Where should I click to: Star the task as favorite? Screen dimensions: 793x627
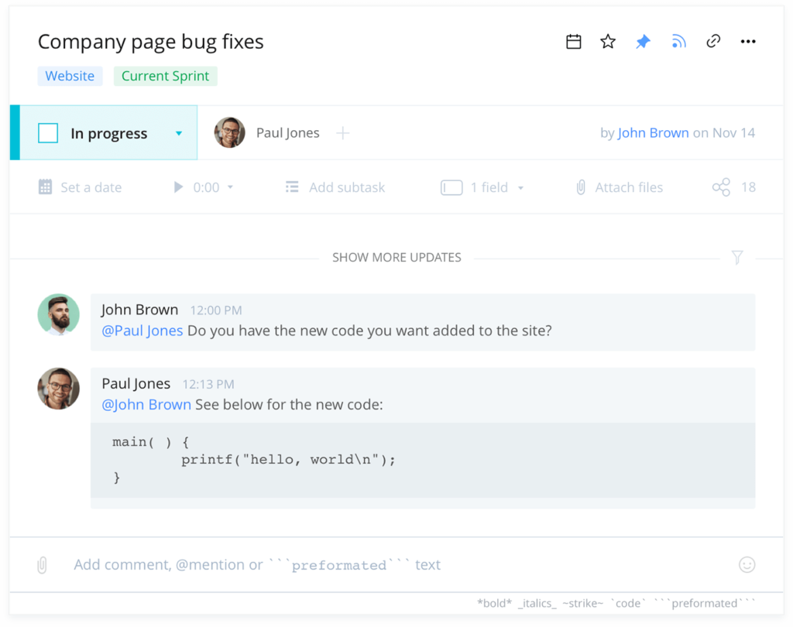coord(608,42)
